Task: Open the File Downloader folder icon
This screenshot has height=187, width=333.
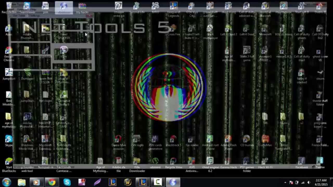Action: coord(137,165)
